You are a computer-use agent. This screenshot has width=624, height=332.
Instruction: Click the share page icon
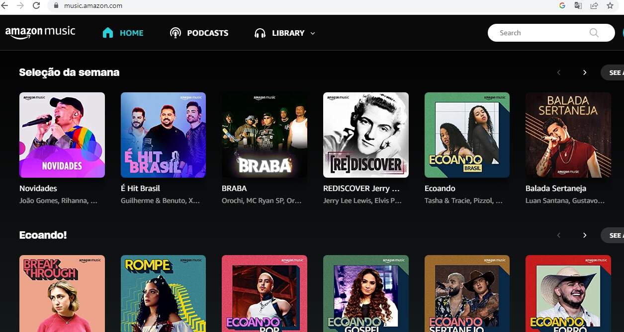(x=594, y=5)
